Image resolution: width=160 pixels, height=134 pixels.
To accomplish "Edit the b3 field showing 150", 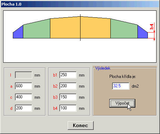I will point(68,97).
